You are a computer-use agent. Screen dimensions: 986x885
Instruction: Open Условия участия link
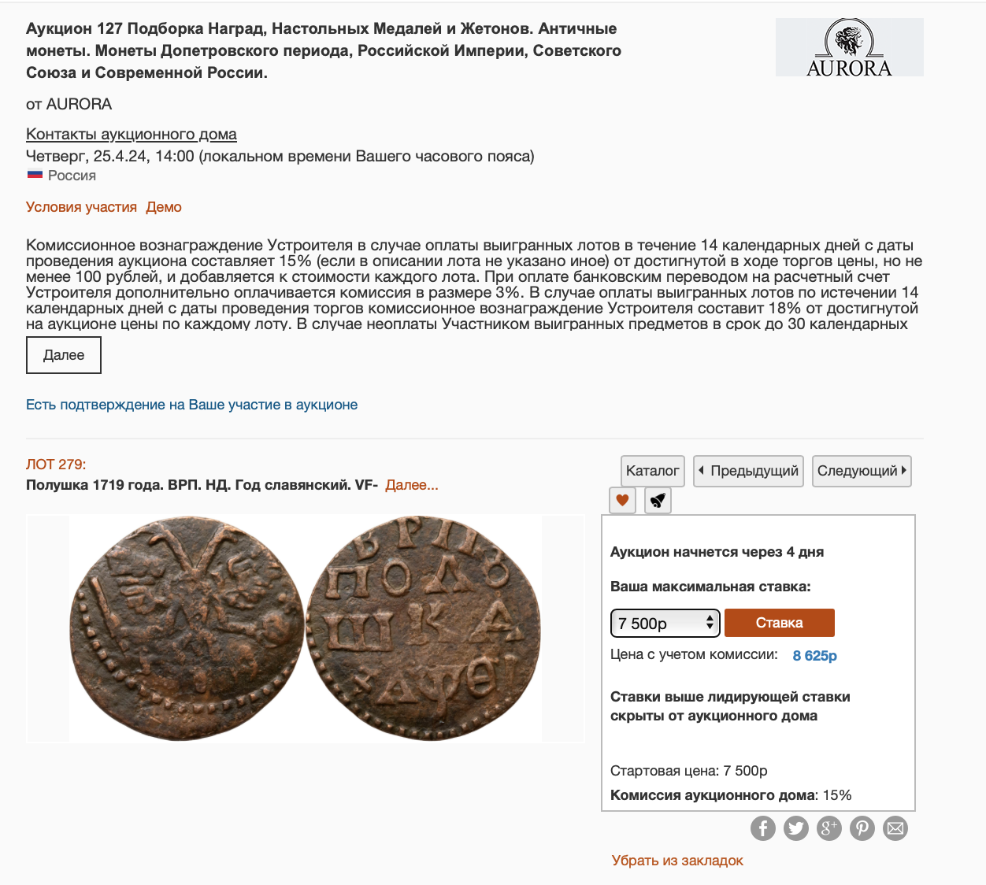tap(81, 207)
